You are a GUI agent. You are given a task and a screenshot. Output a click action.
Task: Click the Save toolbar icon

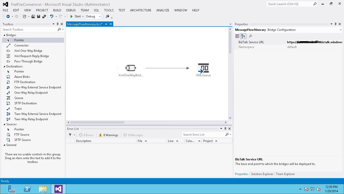[39, 16]
